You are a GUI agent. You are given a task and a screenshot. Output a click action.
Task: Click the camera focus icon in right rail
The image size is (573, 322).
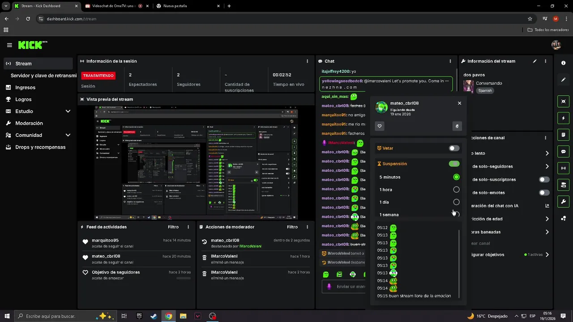point(563,102)
